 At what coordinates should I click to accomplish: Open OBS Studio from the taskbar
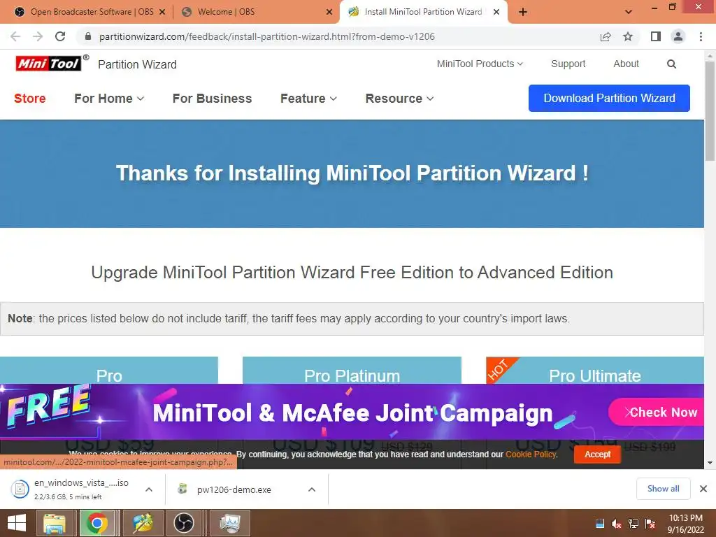coord(184,523)
